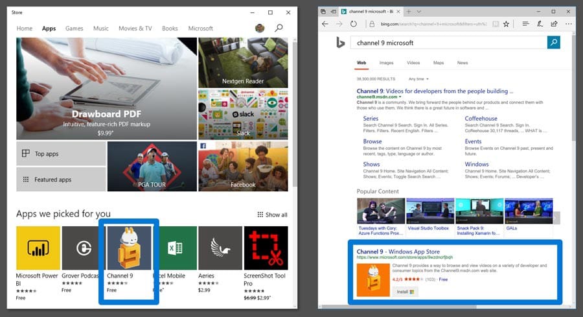Screen dimensions: 583x317
Task: Click Featured apps button
Action: coord(61,180)
